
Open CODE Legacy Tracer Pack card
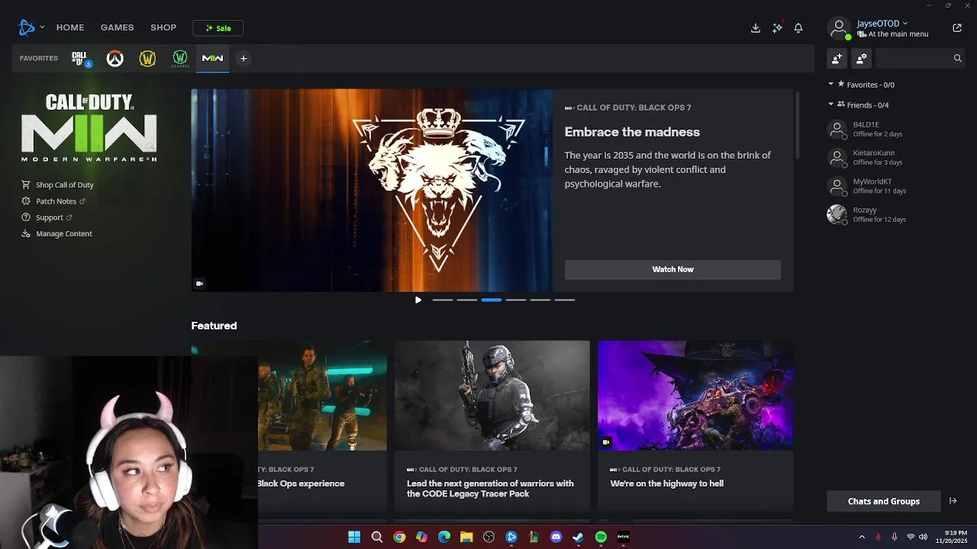click(x=492, y=425)
